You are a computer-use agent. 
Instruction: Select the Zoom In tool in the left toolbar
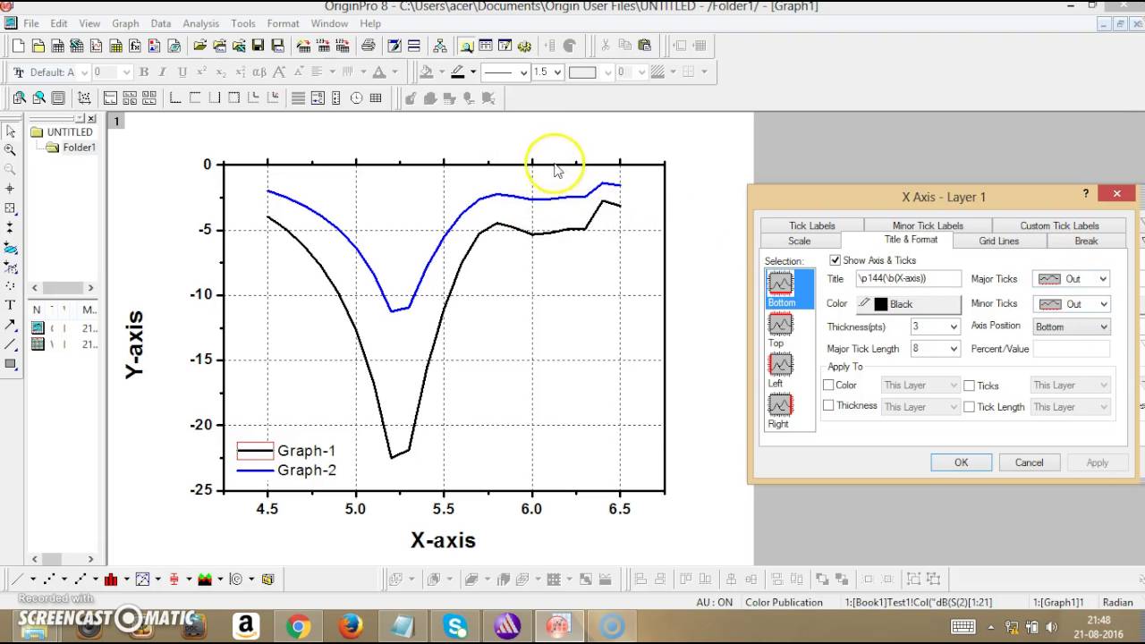pyautogui.click(x=12, y=150)
